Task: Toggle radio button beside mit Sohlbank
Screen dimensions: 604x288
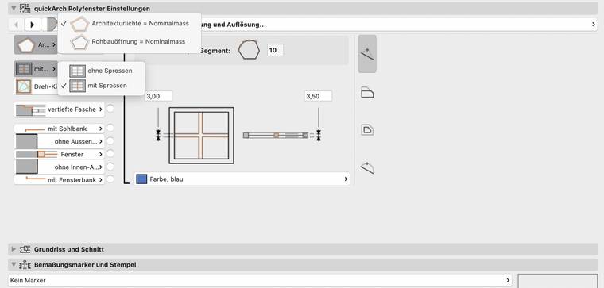Action: coord(110,128)
